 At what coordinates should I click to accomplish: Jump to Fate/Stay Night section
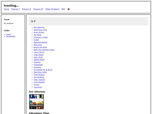40,72
